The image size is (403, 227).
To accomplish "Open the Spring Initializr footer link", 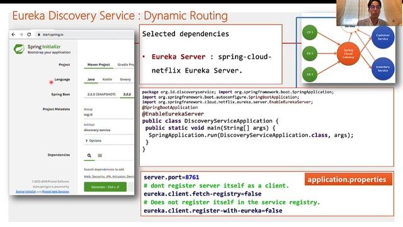I will [x=26, y=192].
